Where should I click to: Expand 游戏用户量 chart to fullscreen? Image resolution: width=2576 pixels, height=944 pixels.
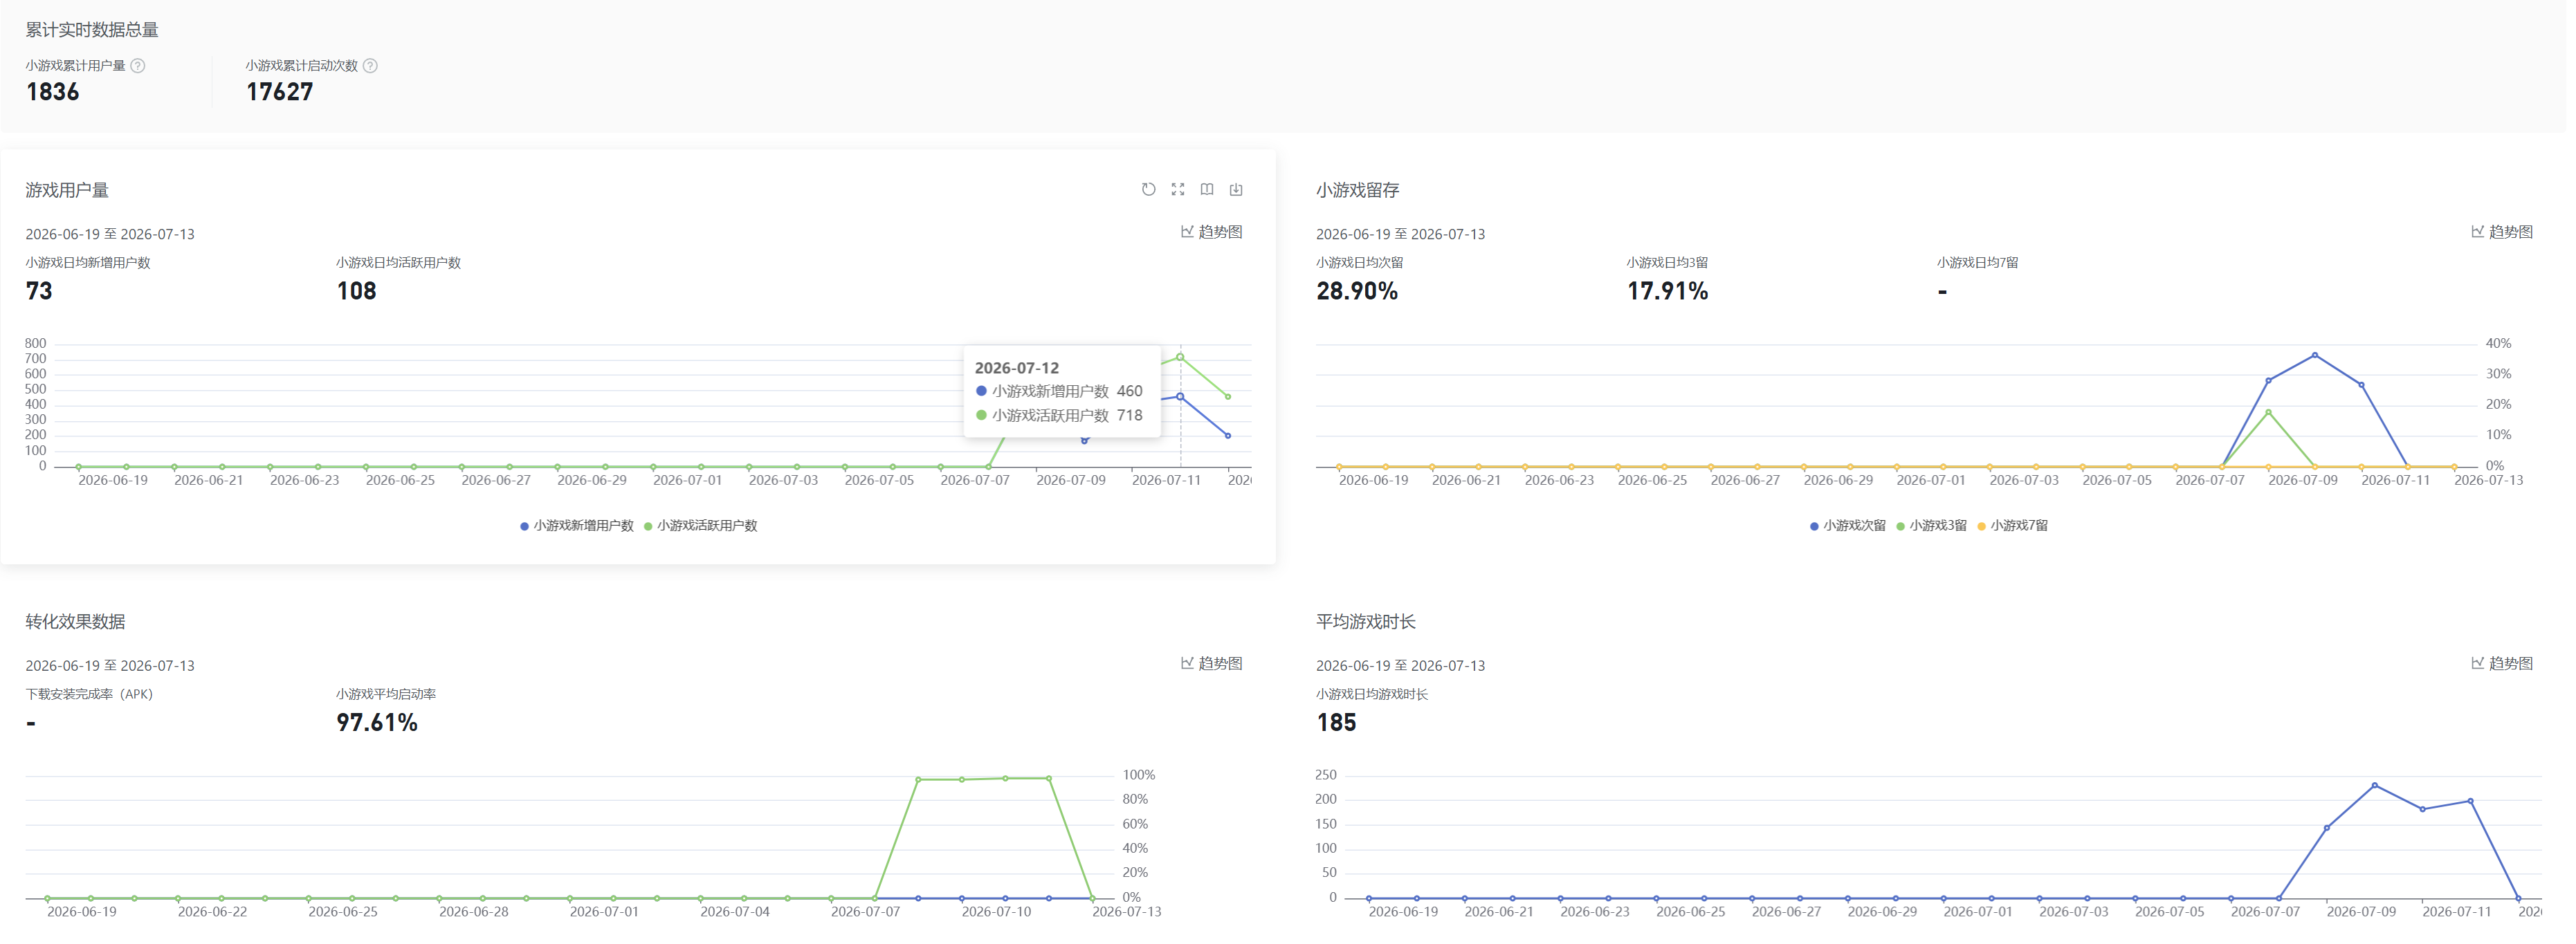[1178, 189]
